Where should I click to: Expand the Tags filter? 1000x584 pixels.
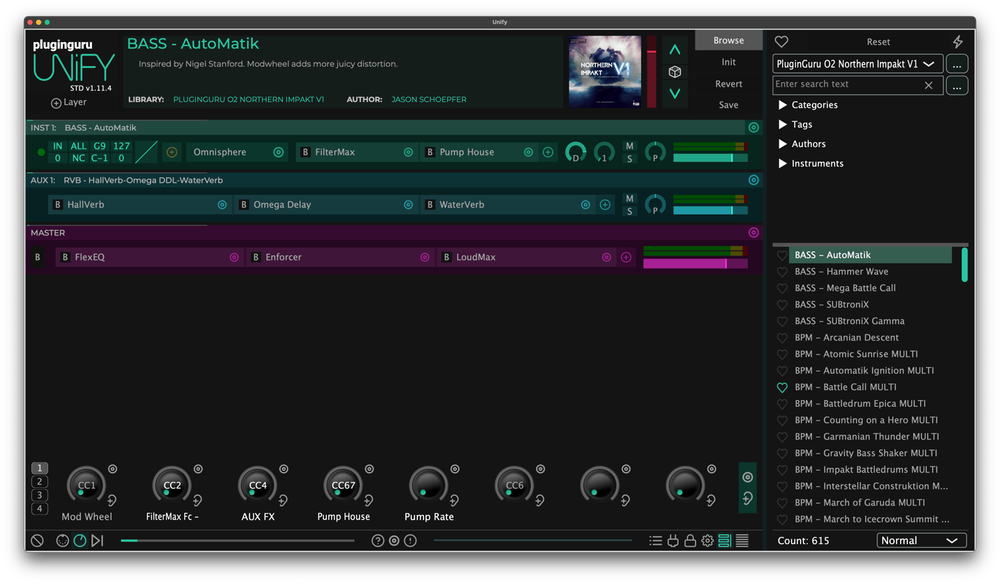click(795, 125)
